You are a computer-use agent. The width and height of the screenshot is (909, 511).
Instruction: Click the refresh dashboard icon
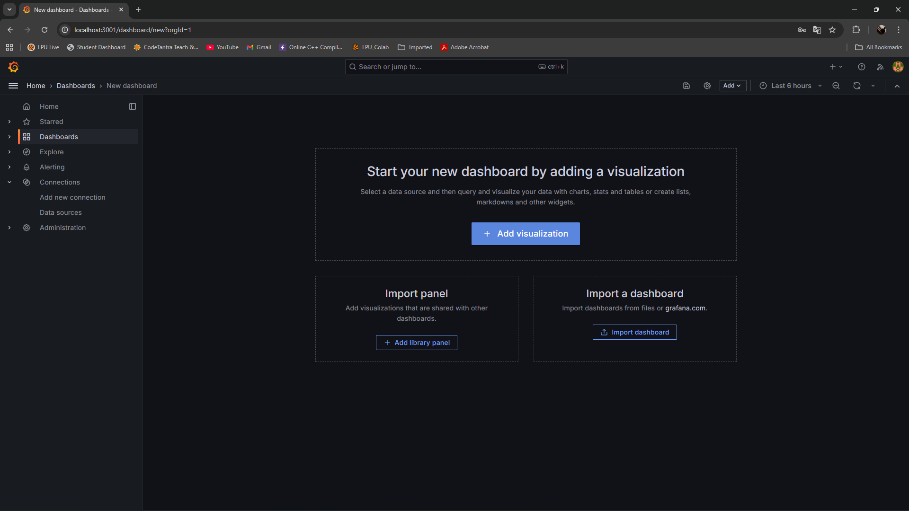(857, 86)
